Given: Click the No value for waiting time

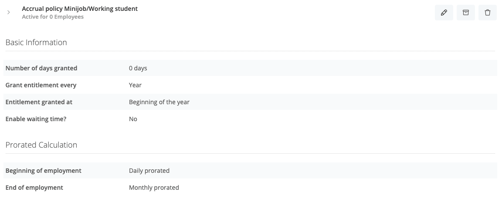Looking at the screenshot, I should pos(133,119).
